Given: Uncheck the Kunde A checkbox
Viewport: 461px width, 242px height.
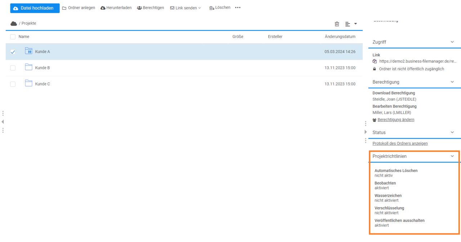Looking at the screenshot, I should point(13,52).
